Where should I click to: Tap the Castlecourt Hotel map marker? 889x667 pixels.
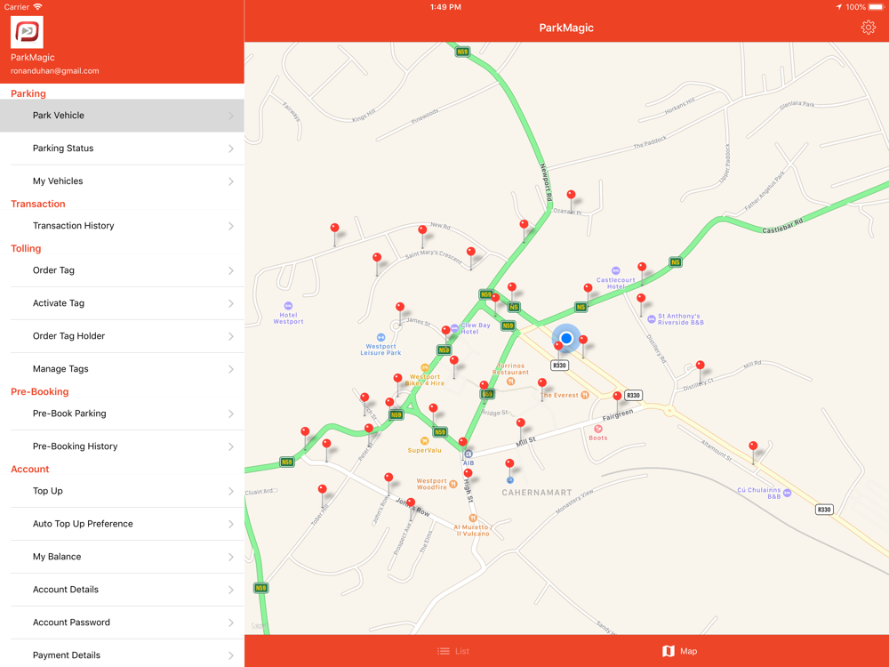point(616,270)
